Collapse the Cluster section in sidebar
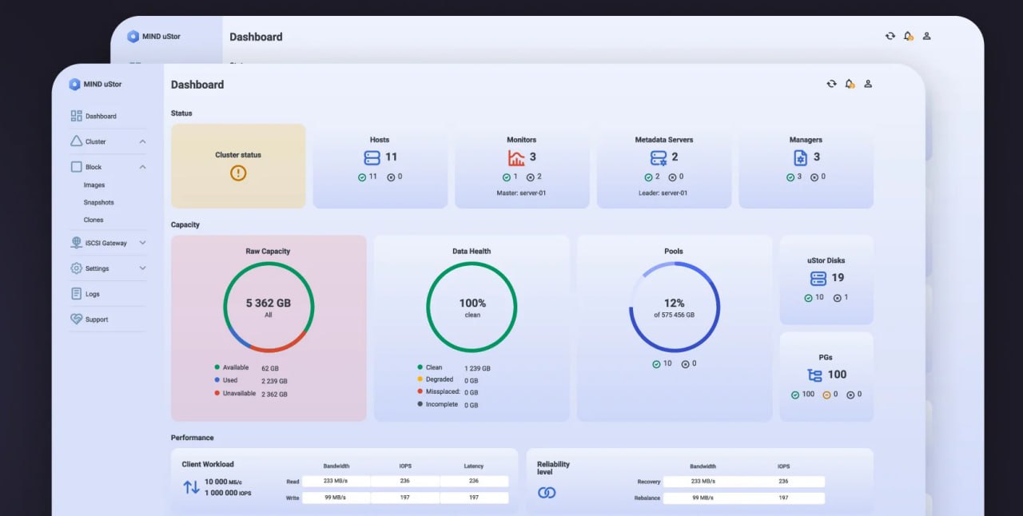Screen dimensions: 1023x516 pyautogui.click(x=142, y=141)
